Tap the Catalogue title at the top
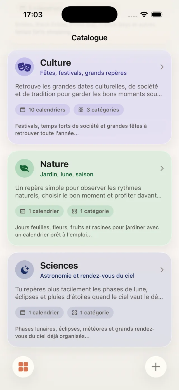 (x=89, y=38)
